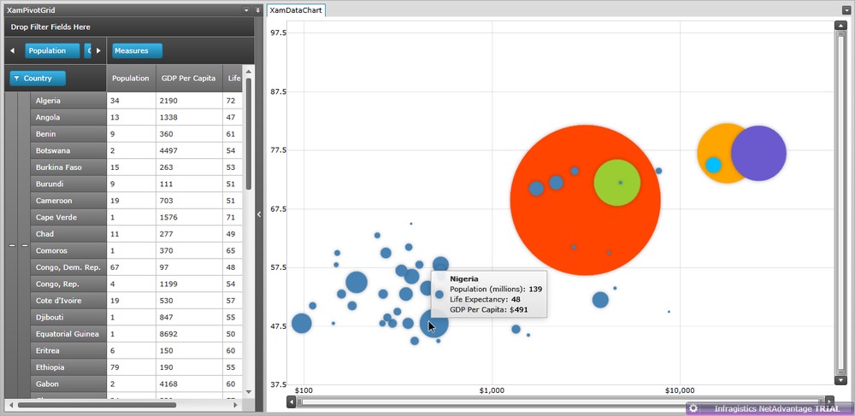855x416 pixels.
Task: Click population cell value 79
Action: 132,367
